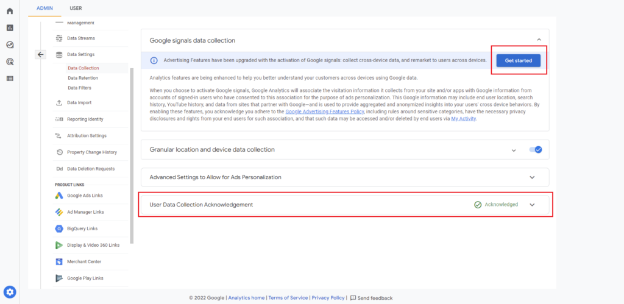Open the Reports bar-chart icon
This screenshot has height=304, width=624.
tap(10, 28)
